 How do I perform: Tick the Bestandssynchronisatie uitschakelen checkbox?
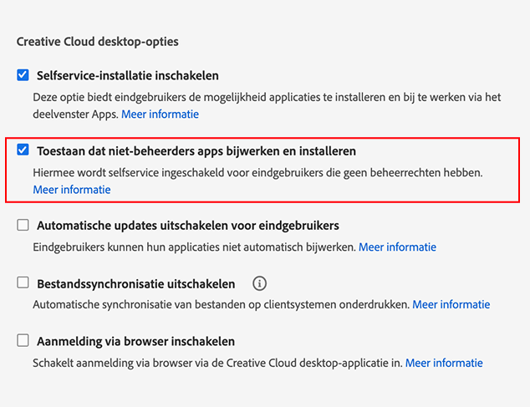23,283
